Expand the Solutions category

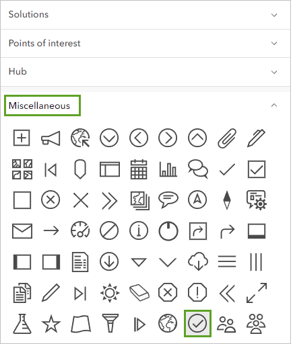click(x=145, y=15)
